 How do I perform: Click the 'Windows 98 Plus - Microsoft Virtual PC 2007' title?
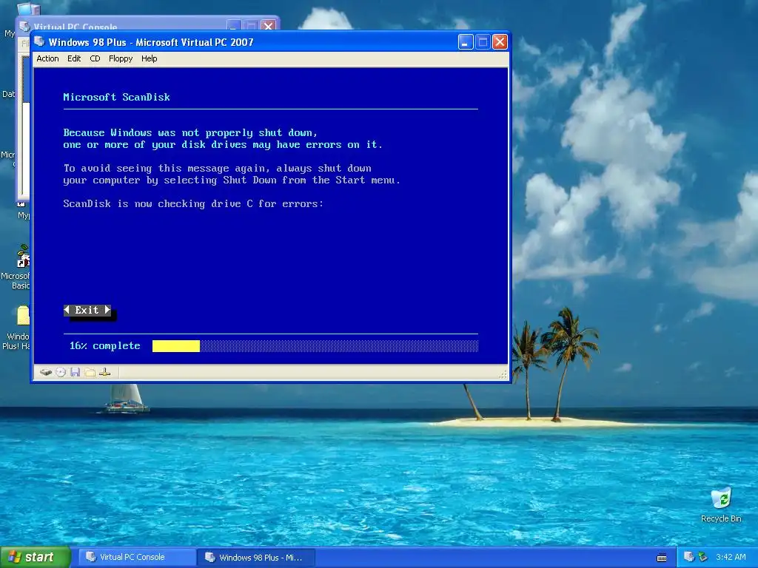(151, 42)
